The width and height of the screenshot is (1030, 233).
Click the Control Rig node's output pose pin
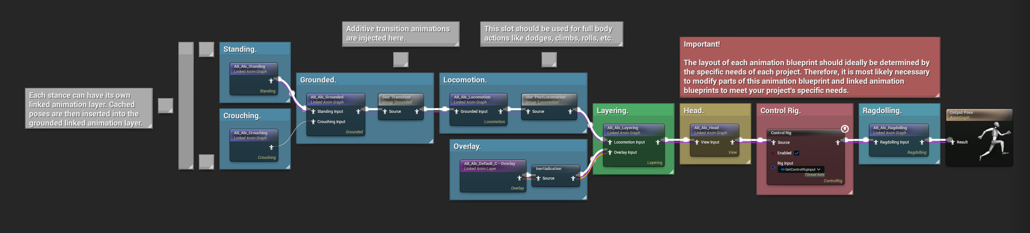coord(838,143)
